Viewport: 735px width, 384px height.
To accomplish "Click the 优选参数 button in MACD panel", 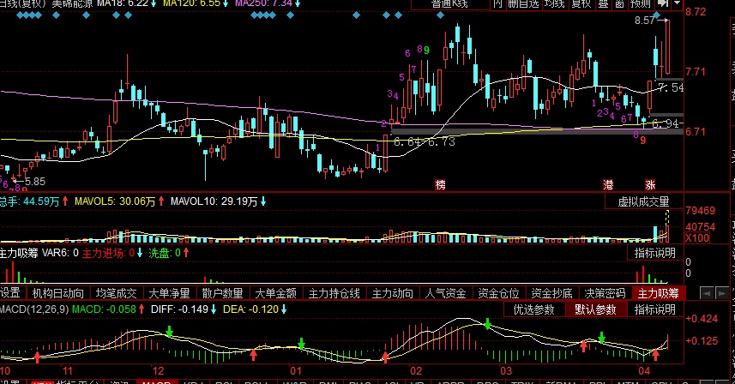I will pos(533,309).
